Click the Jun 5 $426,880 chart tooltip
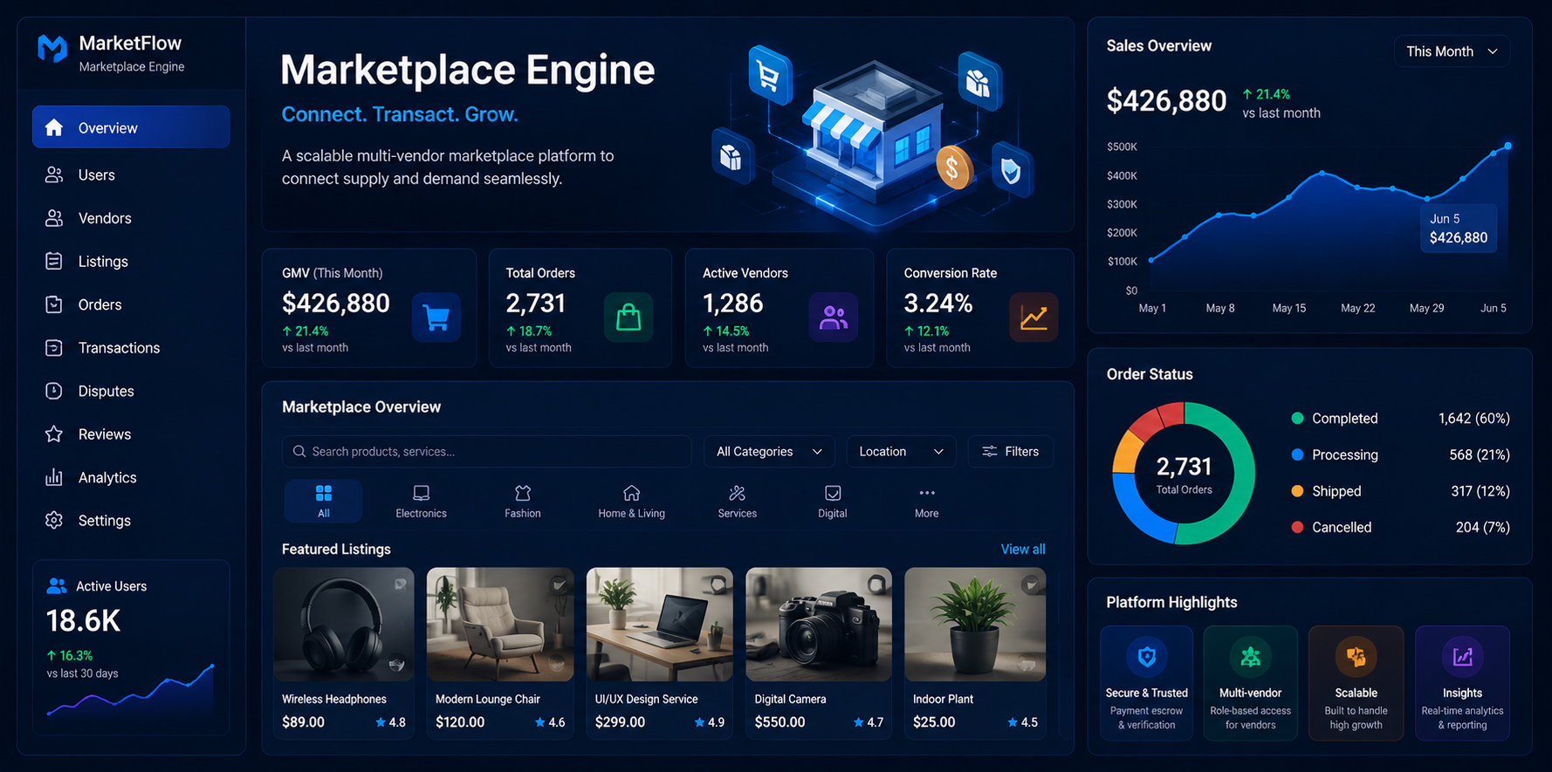The image size is (1552, 772). pyautogui.click(x=1459, y=229)
